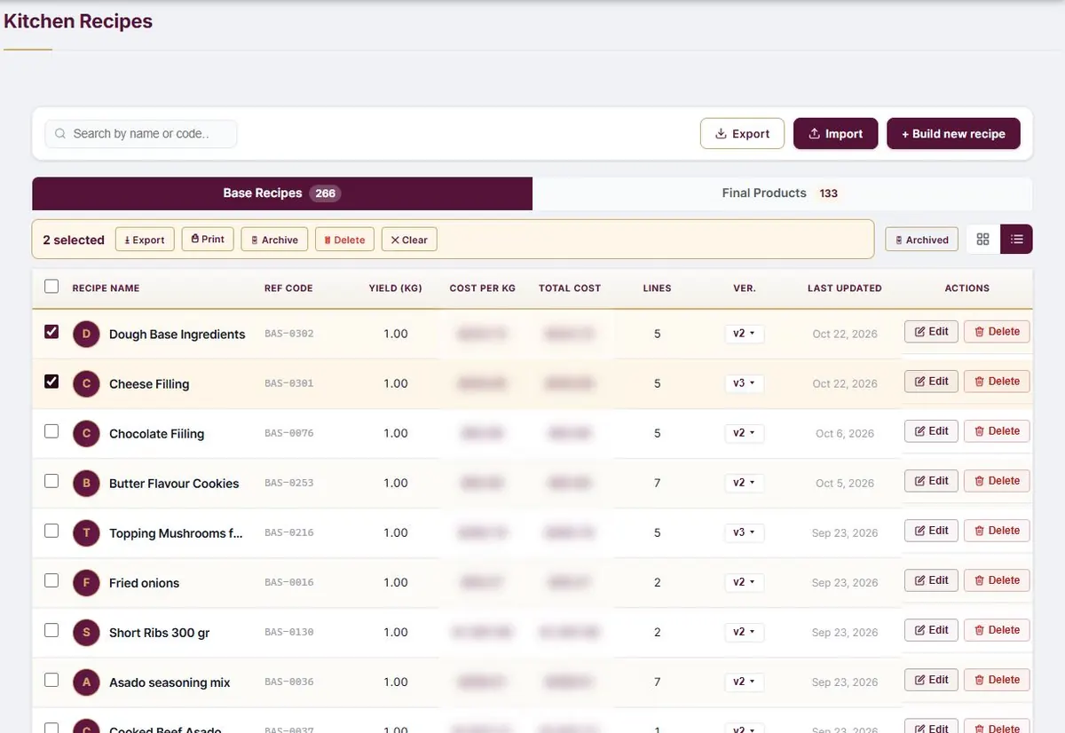Open version dropdown for Short Ribs 300 gr
Image resolution: width=1065 pixels, height=733 pixels.
(744, 632)
